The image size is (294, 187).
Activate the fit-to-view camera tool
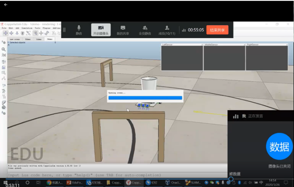pos(28,33)
